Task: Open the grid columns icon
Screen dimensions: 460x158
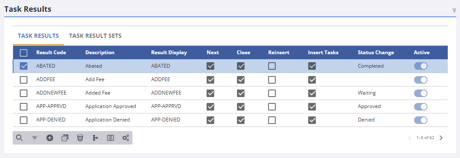Action: [x=110, y=138]
